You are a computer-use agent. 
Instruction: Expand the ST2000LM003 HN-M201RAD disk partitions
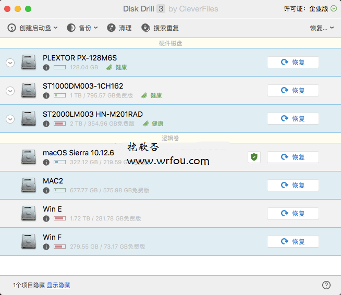tap(10, 119)
